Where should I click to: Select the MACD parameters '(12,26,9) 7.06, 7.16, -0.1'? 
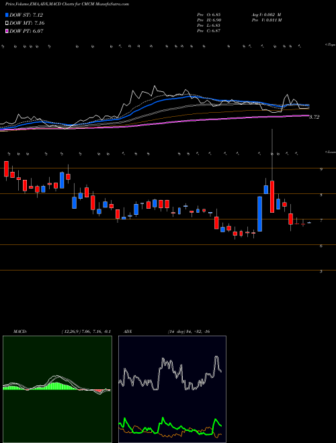coord(86,332)
